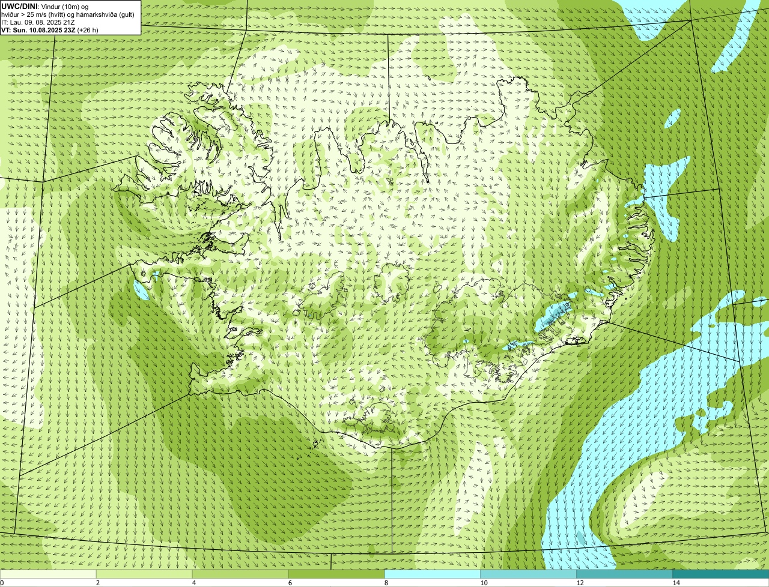
Task: Click the legend scale label "2"
Action: [97, 583]
